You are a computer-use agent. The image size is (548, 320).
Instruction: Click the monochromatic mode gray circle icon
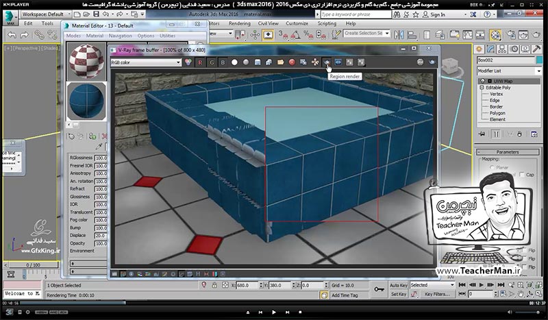point(246,62)
